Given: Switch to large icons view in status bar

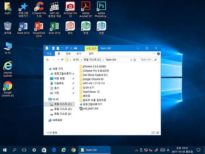Looking at the screenshot, I should point(158,133).
